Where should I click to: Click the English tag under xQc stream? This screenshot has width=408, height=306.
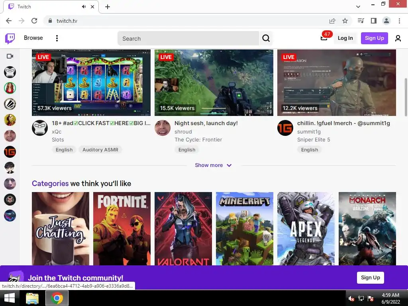[x=64, y=150]
